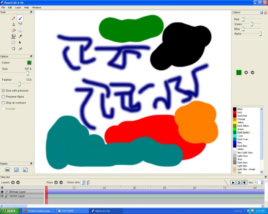268x214 pixels.
Task: Undock the Options panel
Action: point(31,56)
